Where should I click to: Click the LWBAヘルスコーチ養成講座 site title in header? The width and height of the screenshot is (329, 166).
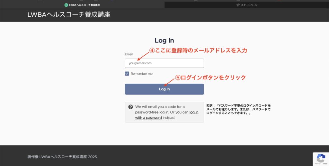point(69,14)
